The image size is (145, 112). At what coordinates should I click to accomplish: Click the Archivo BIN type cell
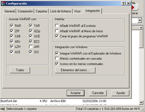pyautogui.click(x=58, y=101)
